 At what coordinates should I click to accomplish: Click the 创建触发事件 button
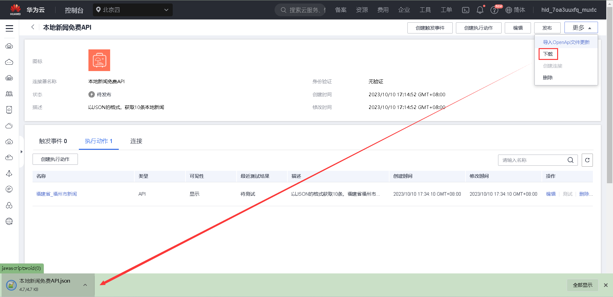tap(430, 28)
